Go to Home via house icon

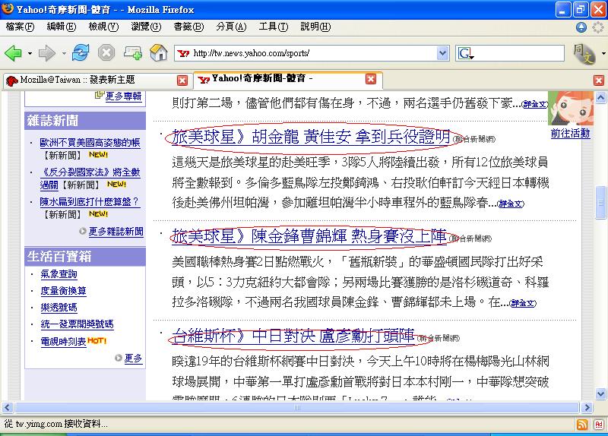159,53
